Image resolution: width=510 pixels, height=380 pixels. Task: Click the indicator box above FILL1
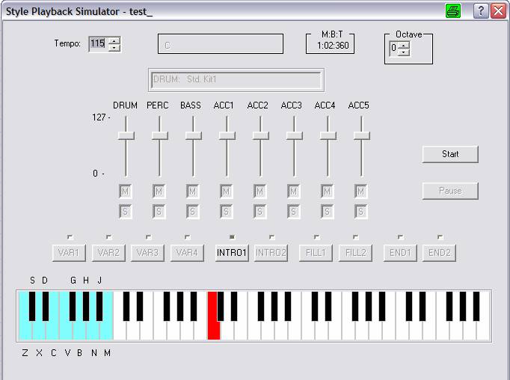tap(317, 237)
